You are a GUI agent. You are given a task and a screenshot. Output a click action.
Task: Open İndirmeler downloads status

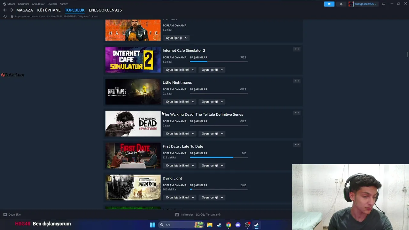198,215
